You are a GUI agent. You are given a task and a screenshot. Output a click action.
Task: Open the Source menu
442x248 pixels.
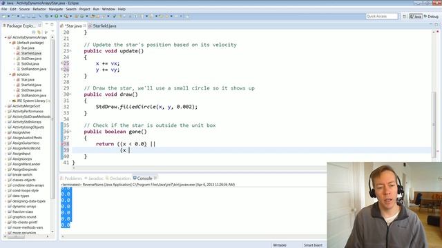(x=24, y=9)
